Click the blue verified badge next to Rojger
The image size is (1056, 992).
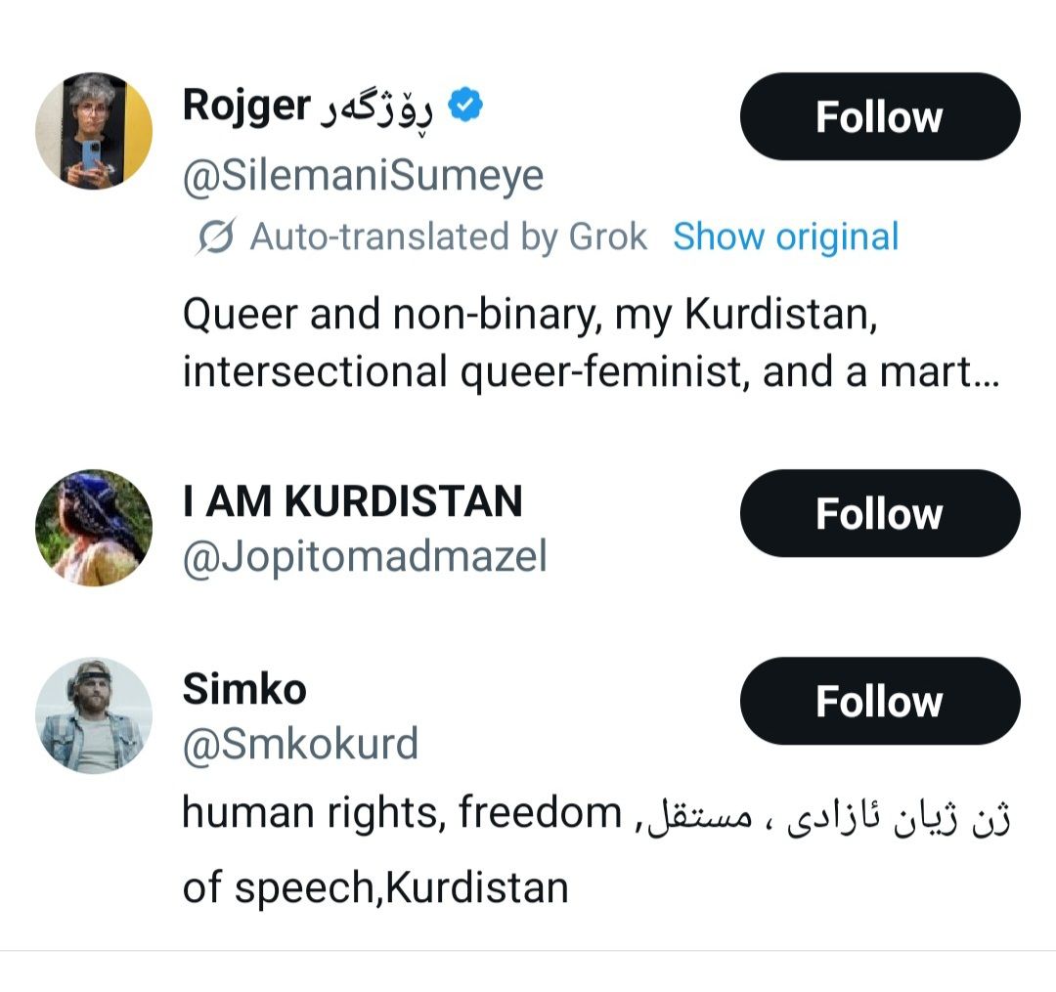[x=466, y=105]
